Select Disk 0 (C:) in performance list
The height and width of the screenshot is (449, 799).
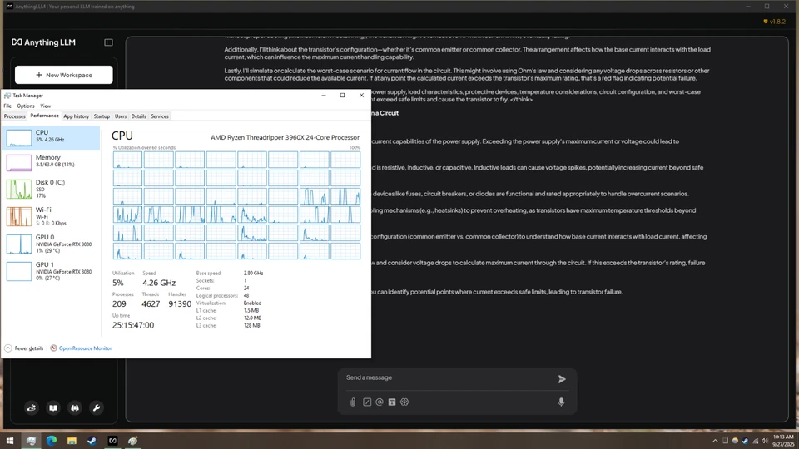pos(51,189)
